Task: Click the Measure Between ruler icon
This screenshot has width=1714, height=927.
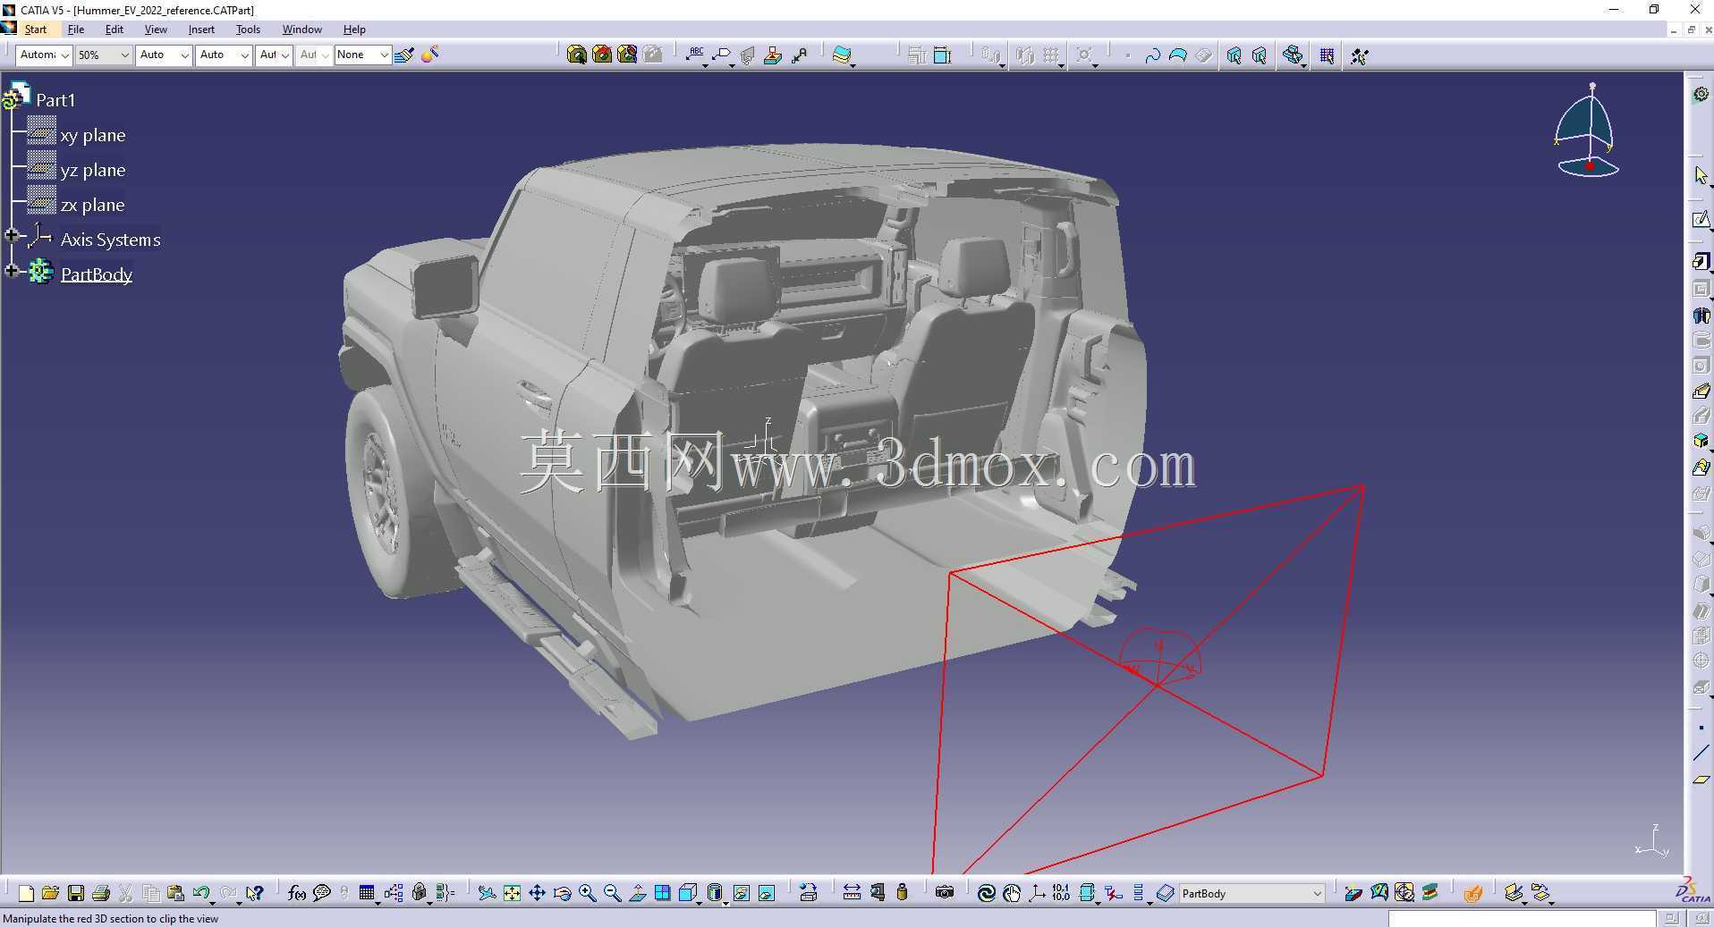Action: coord(852,893)
